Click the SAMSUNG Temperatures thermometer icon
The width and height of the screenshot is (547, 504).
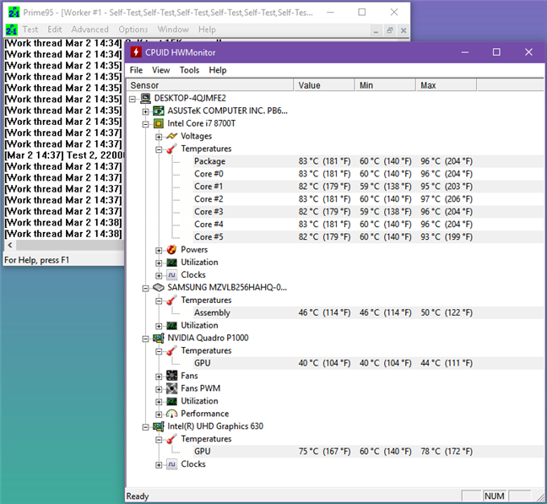tap(171, 300)
